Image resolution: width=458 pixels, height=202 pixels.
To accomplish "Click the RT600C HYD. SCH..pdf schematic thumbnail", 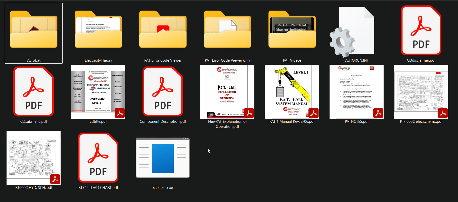I will 34,158.
